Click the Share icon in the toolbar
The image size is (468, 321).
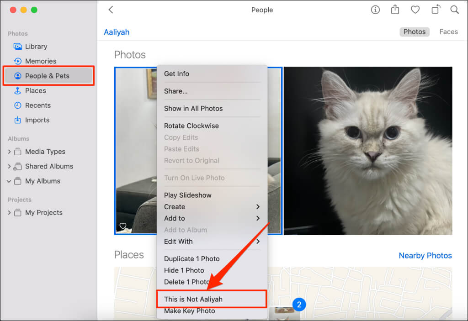[395, 10]
